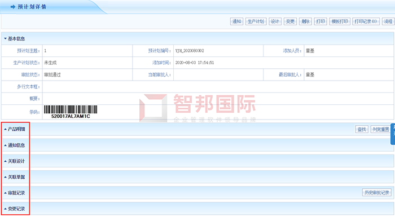
Task: Click the timestamp 2020-08-03 17:54:51
Action: 195,63
